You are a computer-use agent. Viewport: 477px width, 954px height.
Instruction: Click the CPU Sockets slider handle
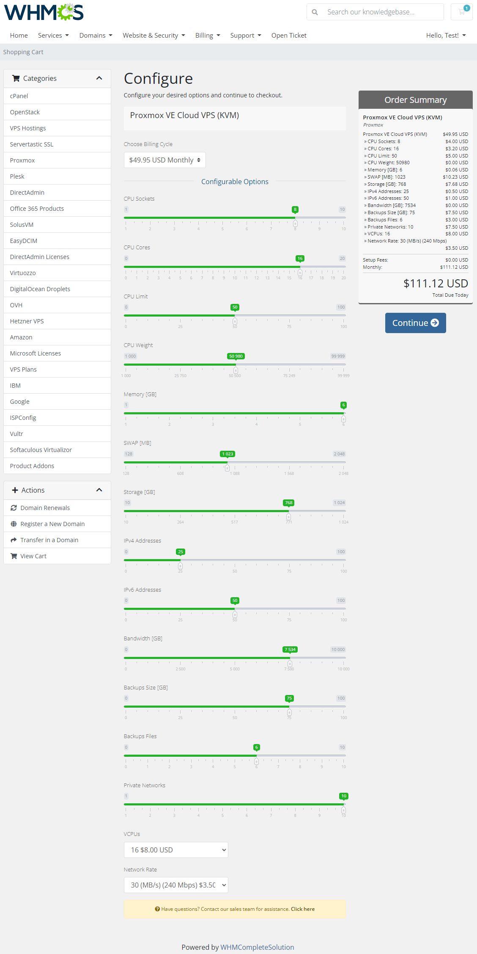coord(295,223)
